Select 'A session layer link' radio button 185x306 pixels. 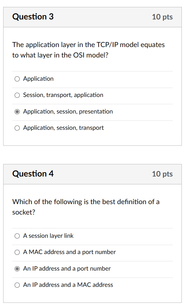click(x=17, y=236)
